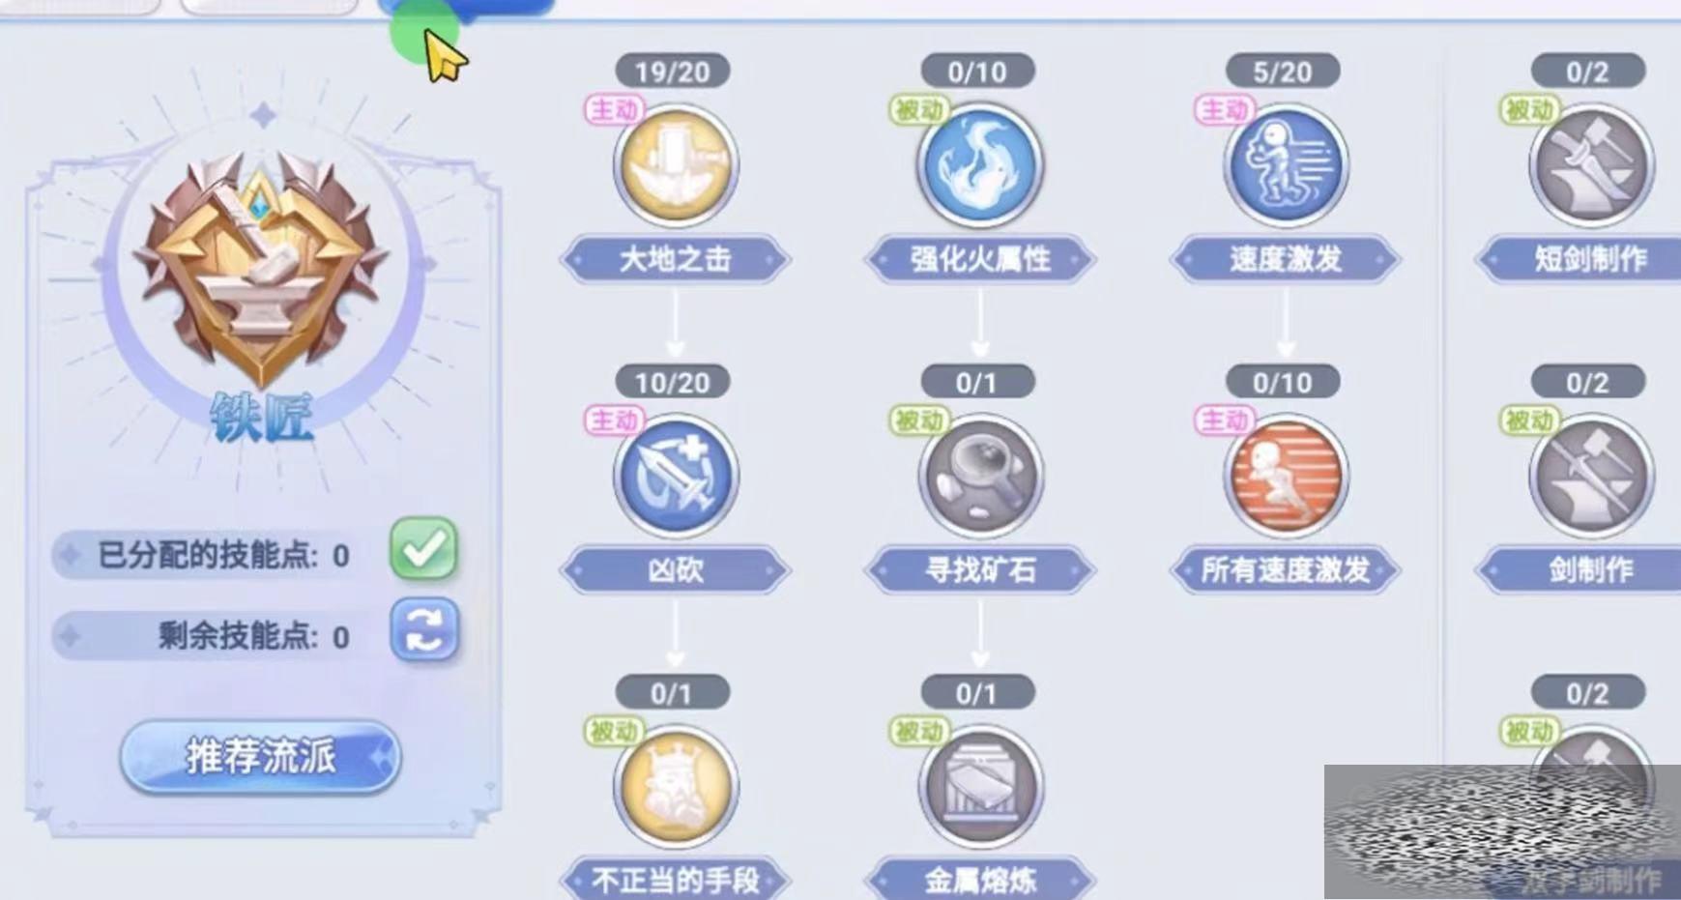Image resolution: width=1681 pixels, height=900 pixels.
Task: Select the 短剑制作 crafting skill icon
Action: 1590,166
